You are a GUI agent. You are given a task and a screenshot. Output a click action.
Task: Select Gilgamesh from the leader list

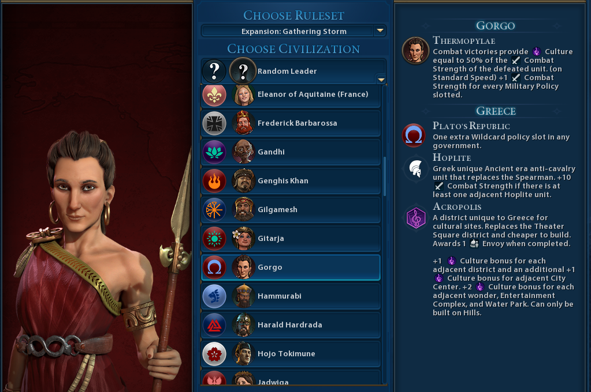tap(291, 209)
